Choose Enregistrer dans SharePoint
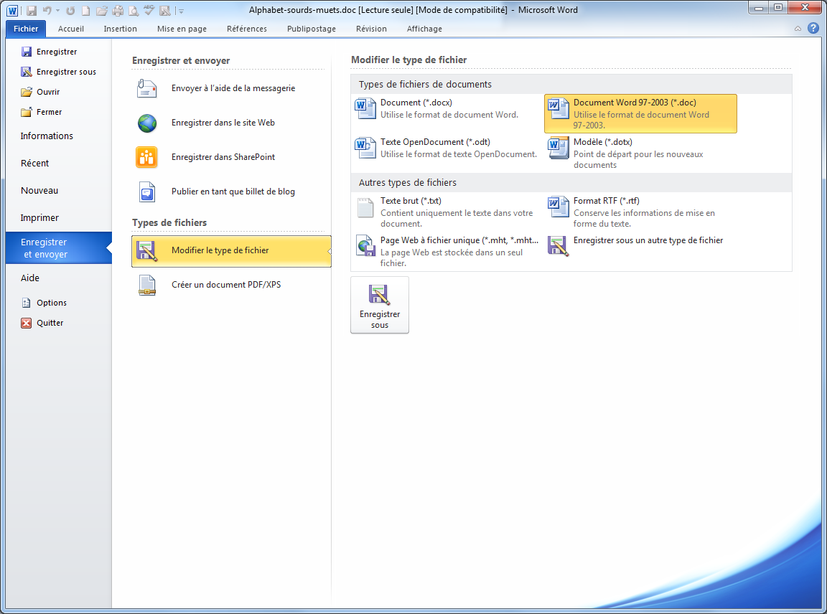 coord(231,157)
